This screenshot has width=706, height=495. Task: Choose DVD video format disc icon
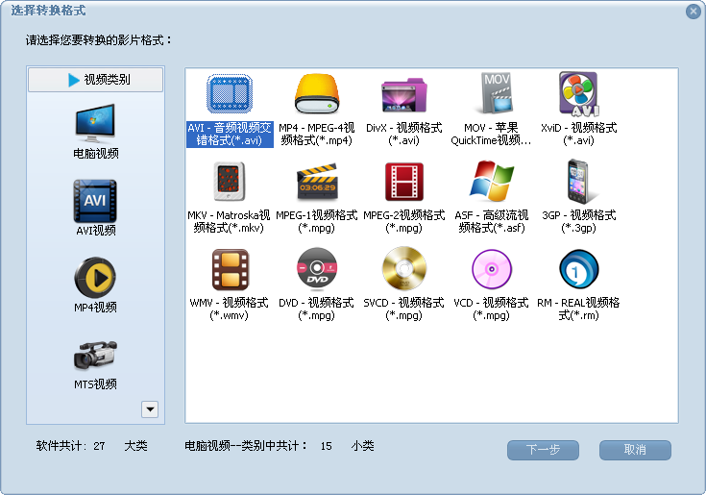tap(316, 269)
